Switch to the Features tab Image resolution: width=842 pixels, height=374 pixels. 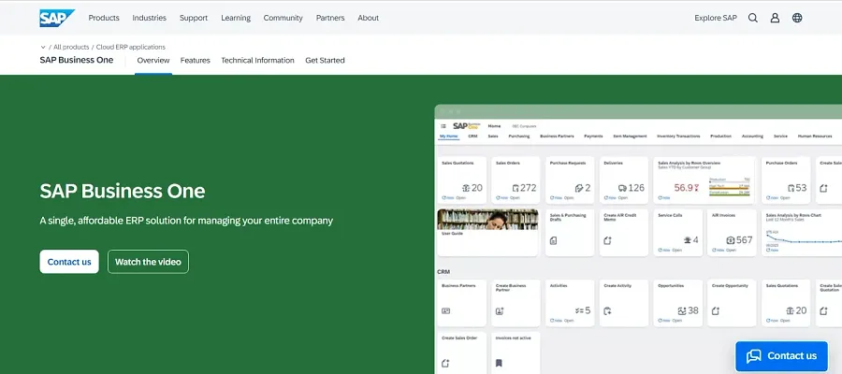point(195,60)
